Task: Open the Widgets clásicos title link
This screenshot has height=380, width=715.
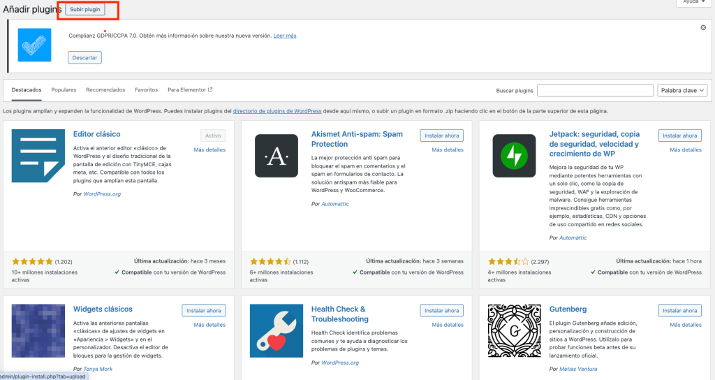Action: pyautogui.click(x=103, y=309)
